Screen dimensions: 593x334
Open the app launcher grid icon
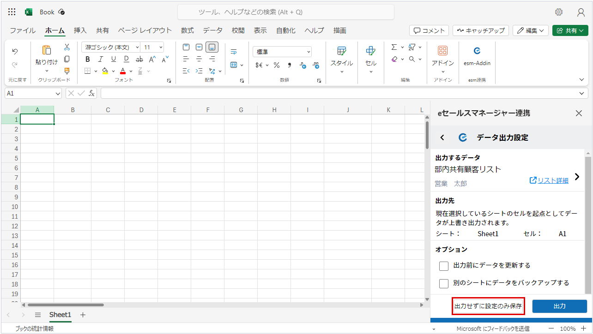[x=12, y=12]
